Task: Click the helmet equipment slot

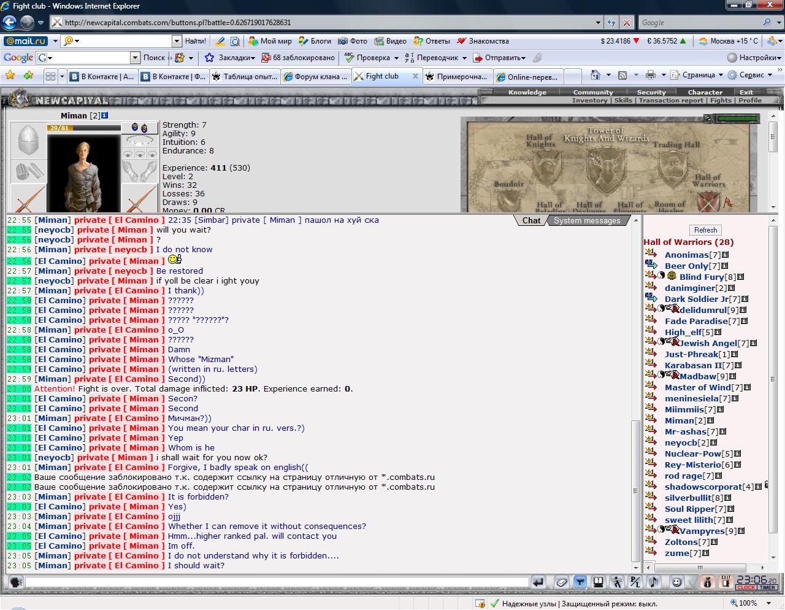Action: [x=28, y=141]
